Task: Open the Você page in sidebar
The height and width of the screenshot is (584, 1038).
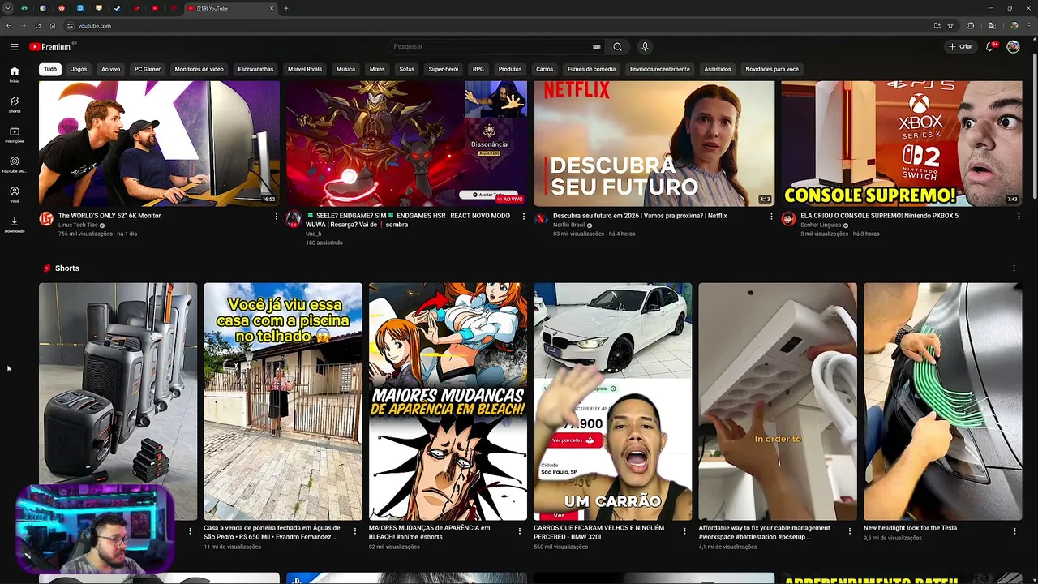Action: [x=14, y=195]
